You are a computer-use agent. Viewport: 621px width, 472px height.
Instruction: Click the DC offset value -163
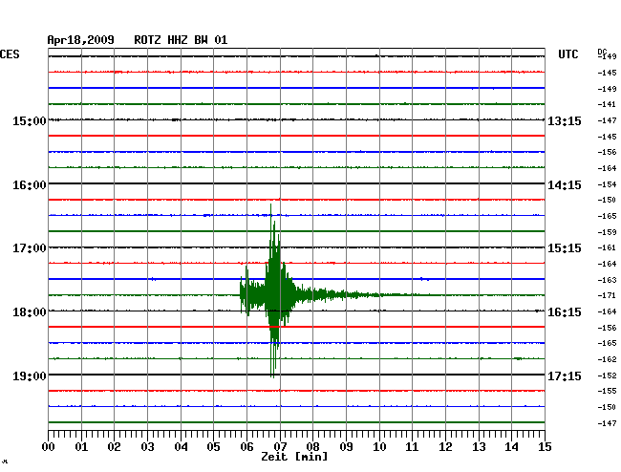(607, 280)
